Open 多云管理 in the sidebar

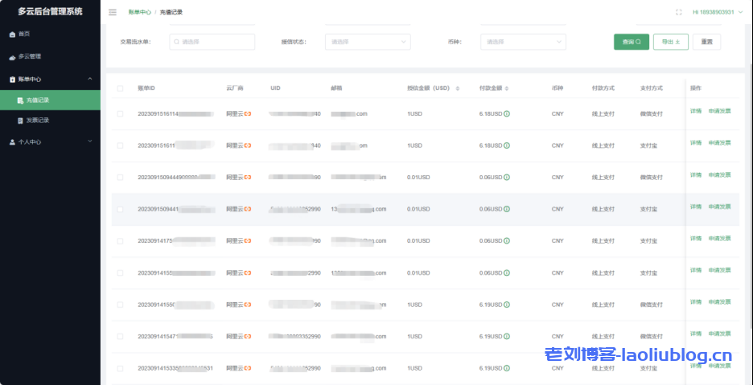30,56
